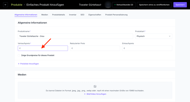Image resolution: width=190 pixels, height=102 pixels.
Task: Click Speichern ohne zu veröffentlichen
Action: point(154,5)
